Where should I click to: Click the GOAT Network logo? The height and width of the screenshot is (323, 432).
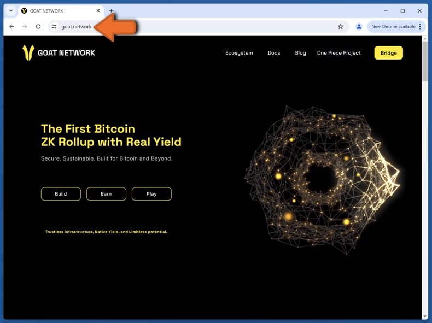[x=59, y=52]
